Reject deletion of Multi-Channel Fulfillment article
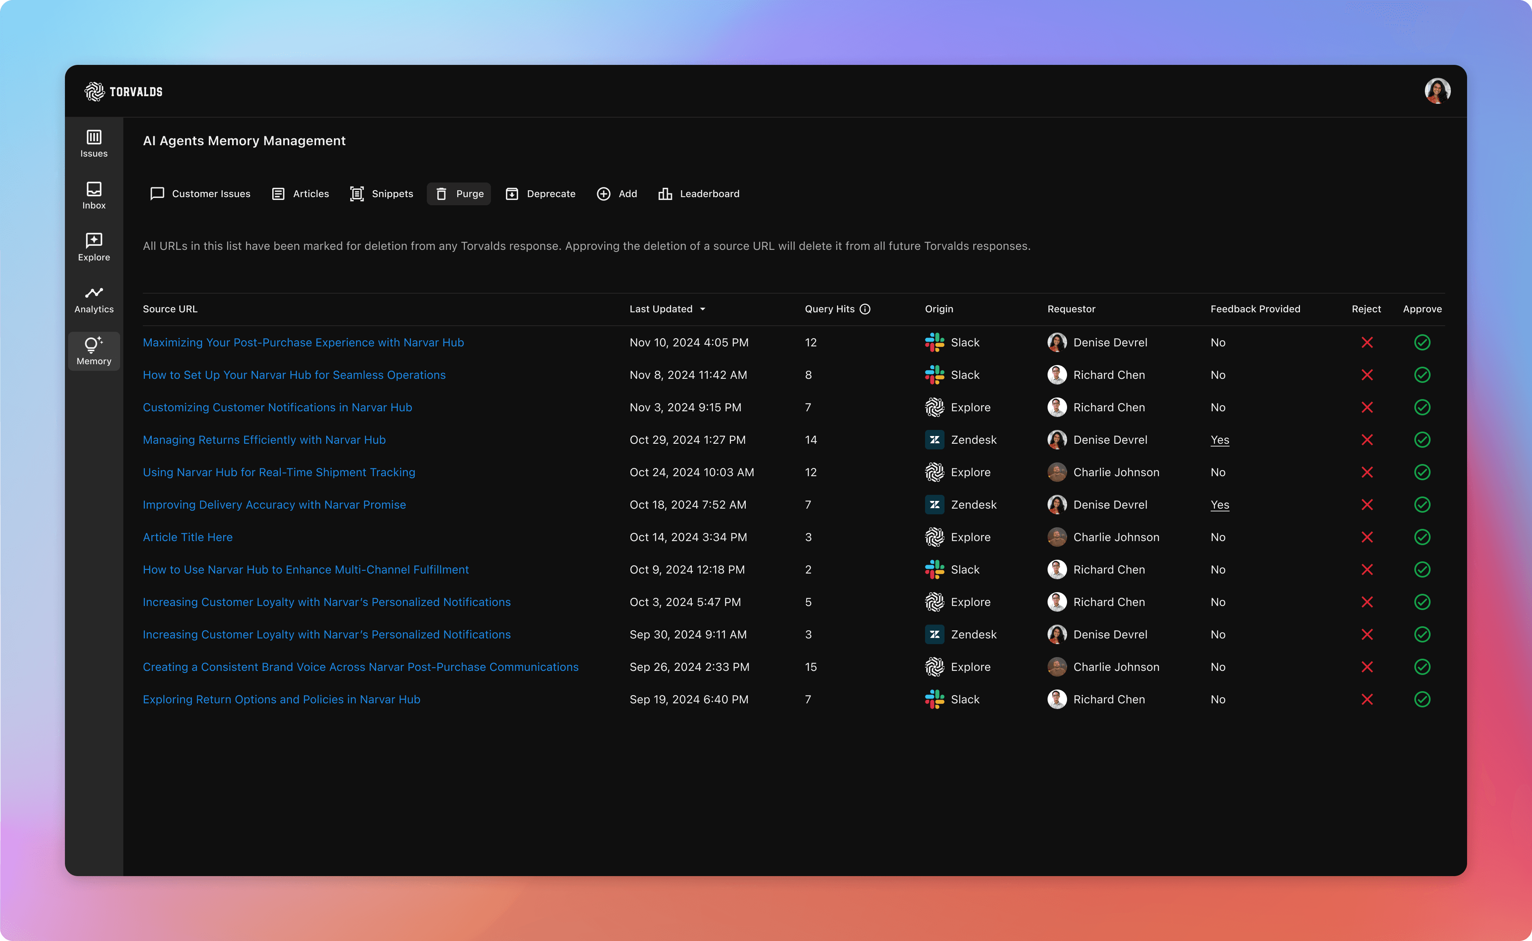 (x=1367, y=569)
